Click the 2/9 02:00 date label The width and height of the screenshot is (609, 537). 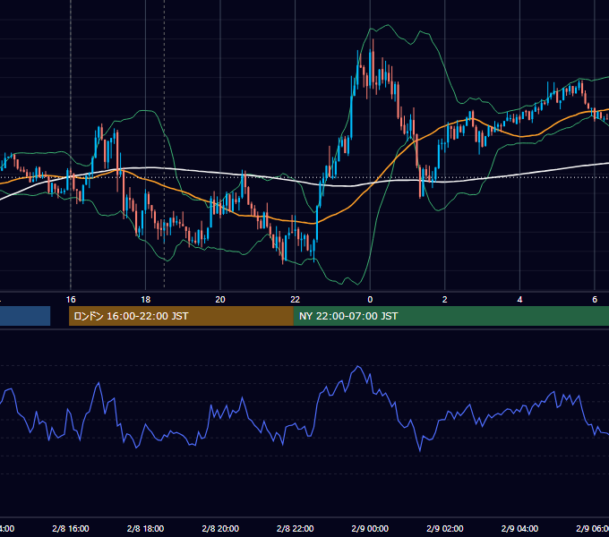pyautogui.click(x=445, y=528)
